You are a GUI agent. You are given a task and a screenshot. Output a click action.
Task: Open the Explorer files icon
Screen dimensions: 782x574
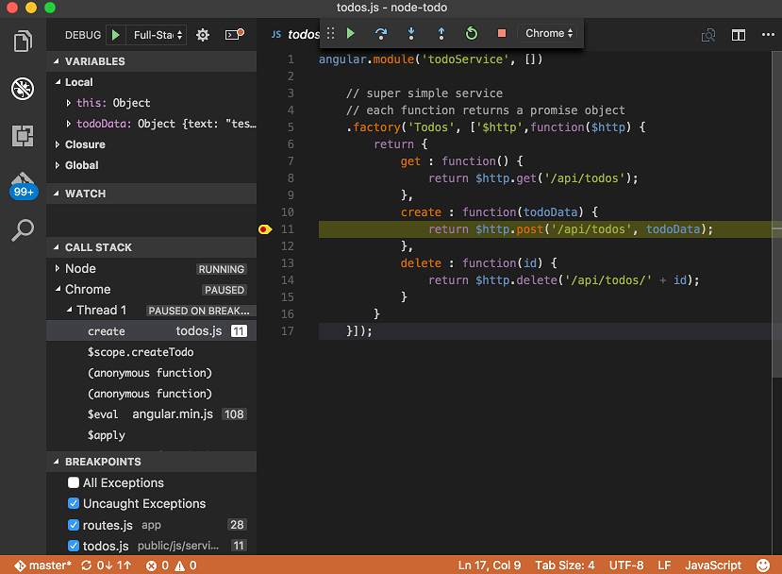[x=23, y=42]
